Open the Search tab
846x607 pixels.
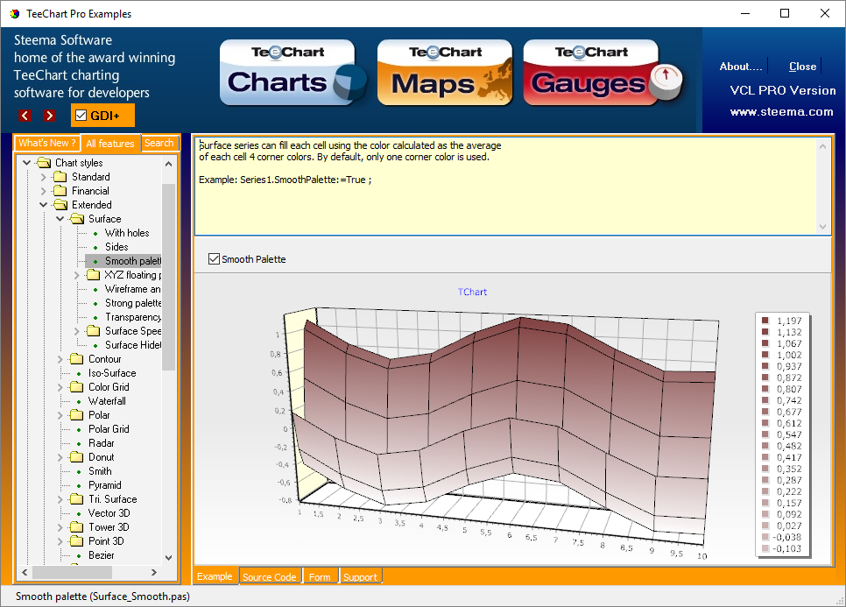(x=159, y=143)
